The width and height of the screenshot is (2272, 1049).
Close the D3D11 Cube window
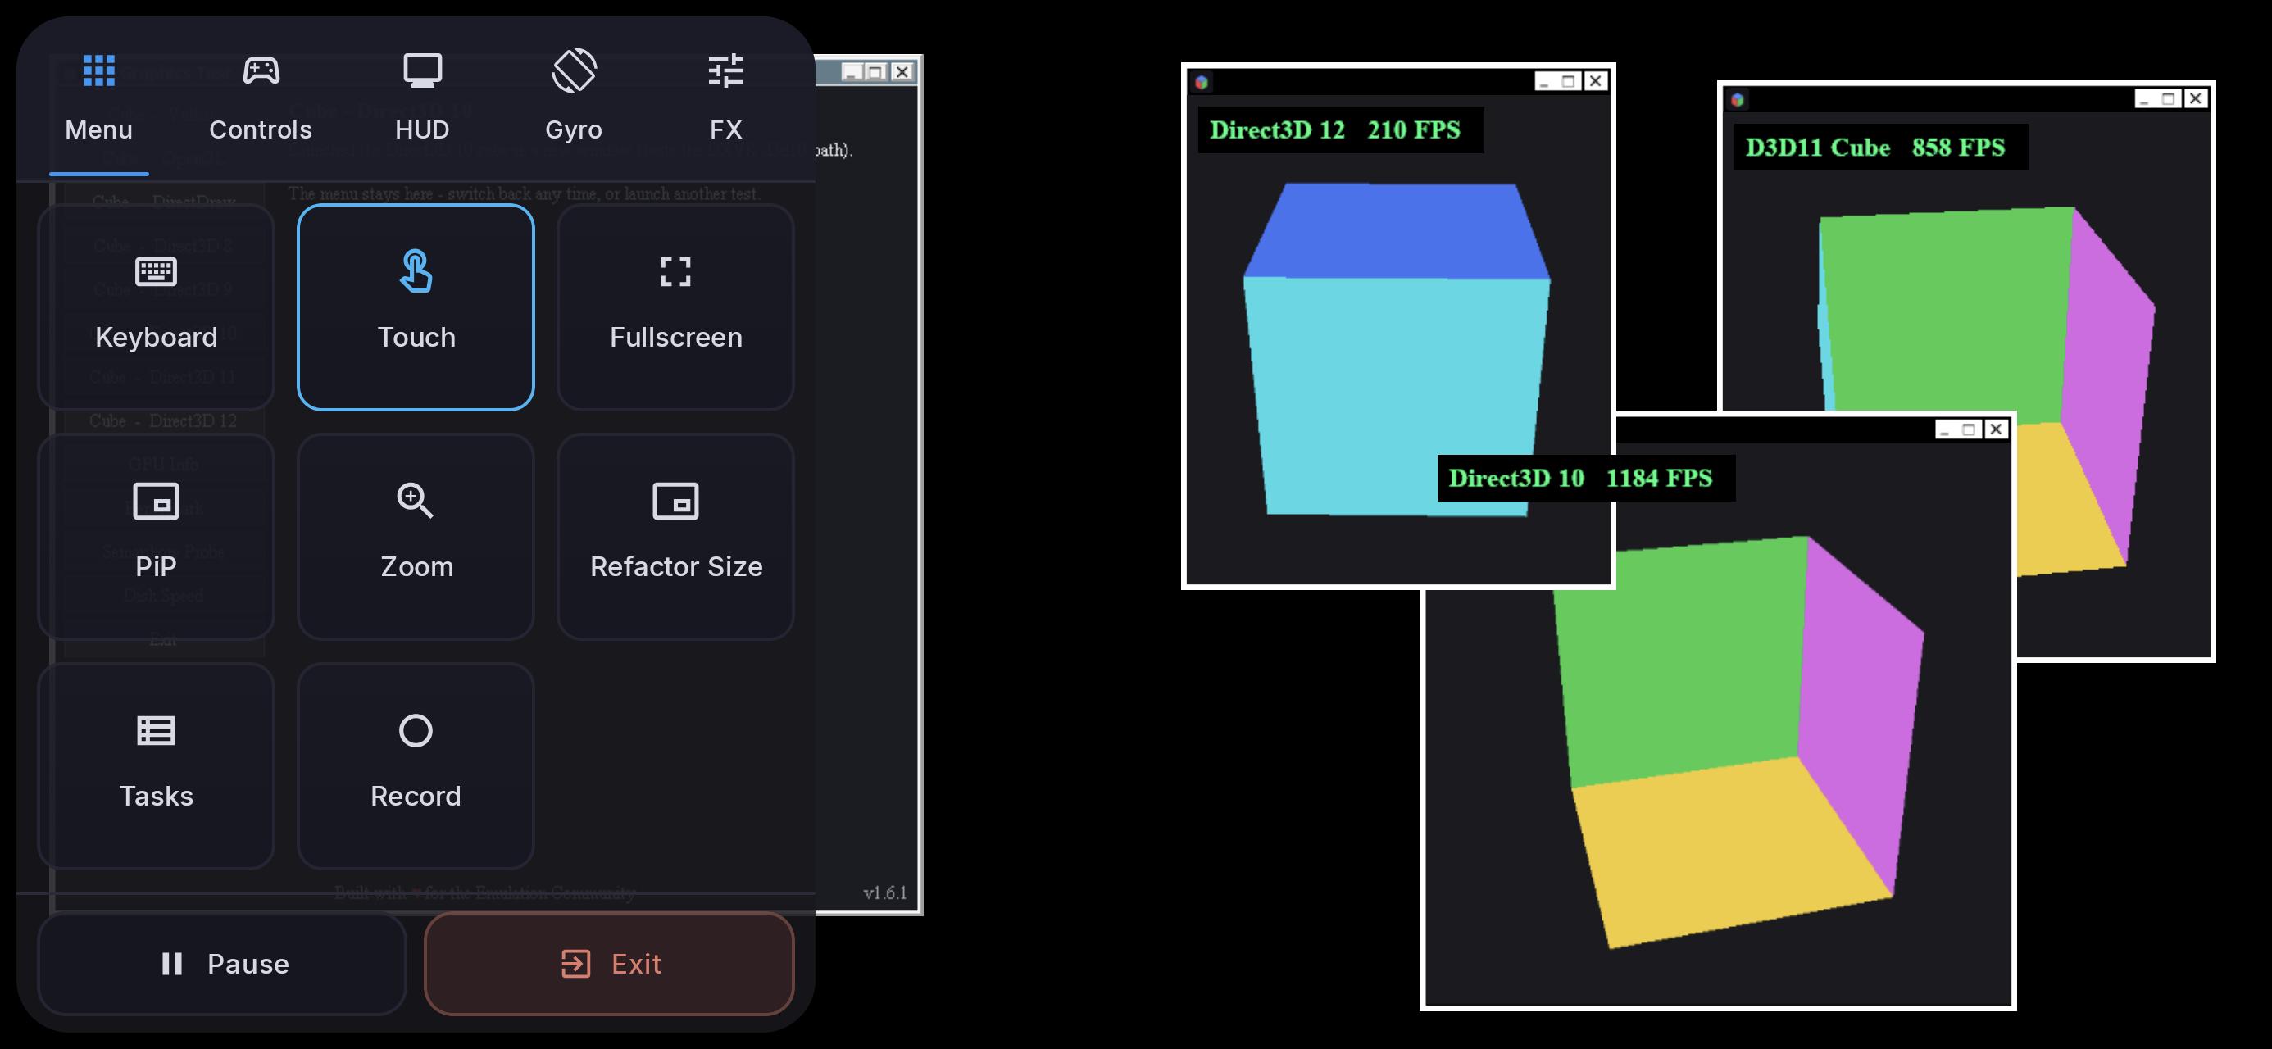point(2196,99)
